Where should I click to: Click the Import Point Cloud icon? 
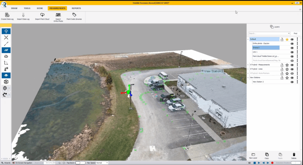tap(42, 15)
